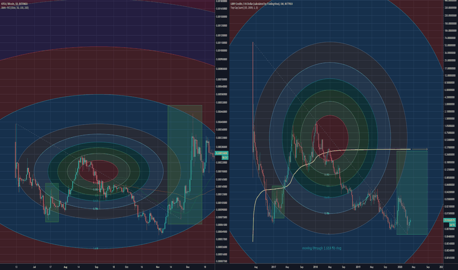Click red center of IOTA fib circles
The width and height of the screenshot is (458, 270).
[98, 171]
